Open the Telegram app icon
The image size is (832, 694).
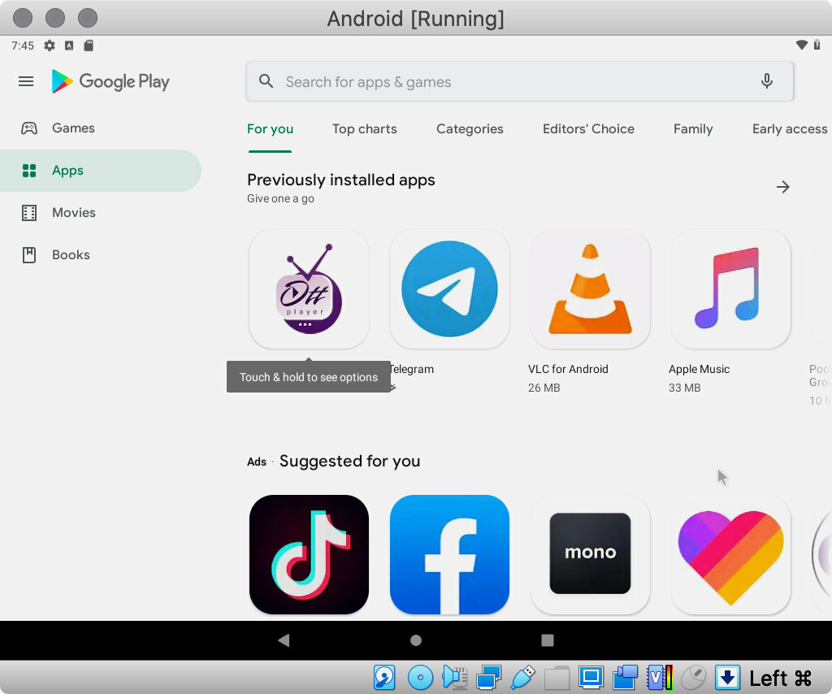point(449,288)
